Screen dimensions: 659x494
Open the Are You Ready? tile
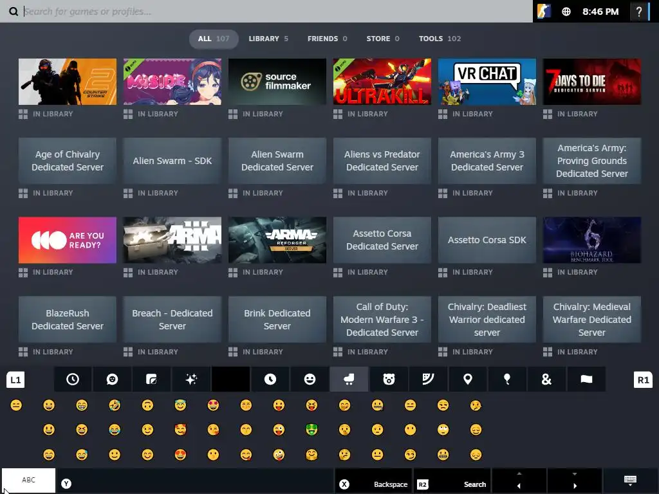[67, 240]
